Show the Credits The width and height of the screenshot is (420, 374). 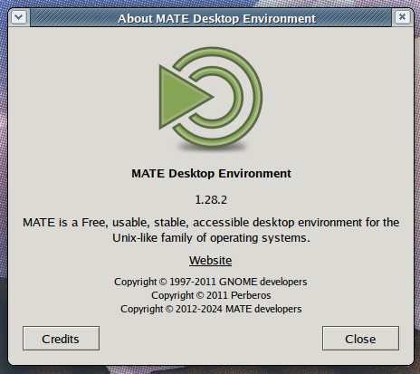[61, 339]
